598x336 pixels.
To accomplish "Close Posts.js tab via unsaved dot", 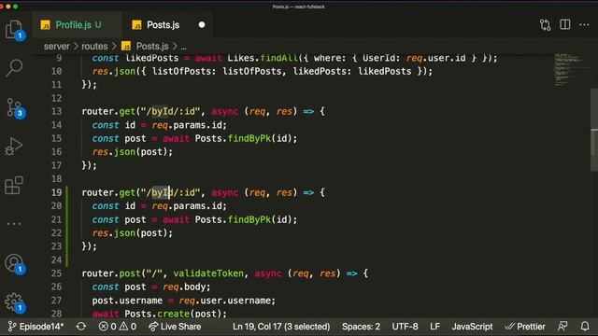I will [x=202, y=25].
